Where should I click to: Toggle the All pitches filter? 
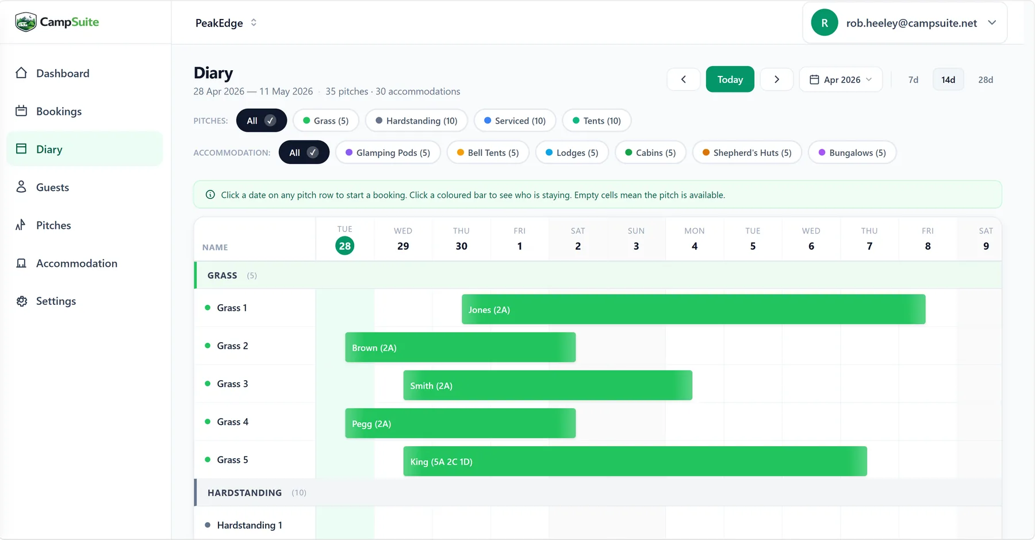click(262, 121)
